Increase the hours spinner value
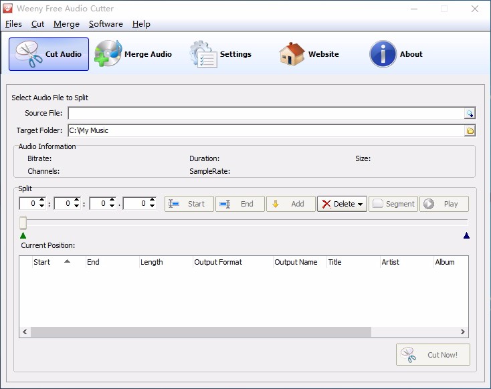This screenshot has width=491, height=389. [x=41, y=200]
